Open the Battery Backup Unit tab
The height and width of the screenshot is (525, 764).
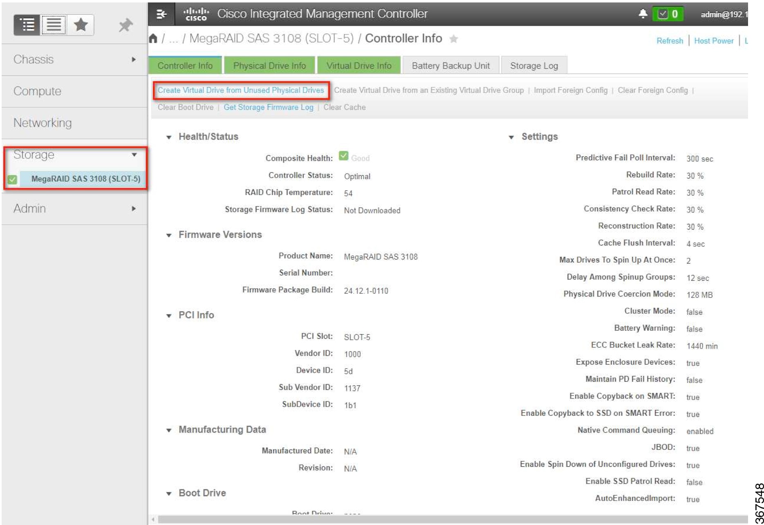pos(451,65)
